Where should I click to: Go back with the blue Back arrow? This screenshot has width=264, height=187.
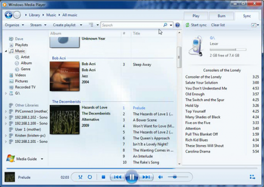click(9, 15)
